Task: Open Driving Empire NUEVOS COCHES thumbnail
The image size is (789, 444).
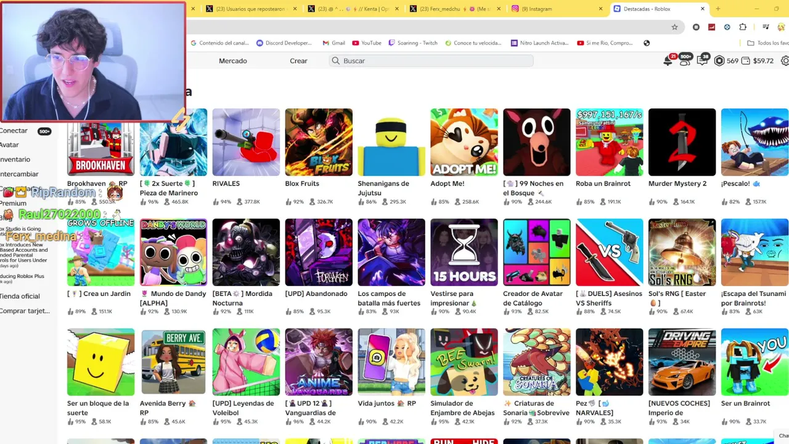Action: pyautogui.click(x=682, y=362)
